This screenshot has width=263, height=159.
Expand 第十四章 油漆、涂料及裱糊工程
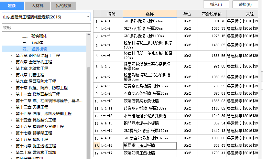tap(11, 114)
